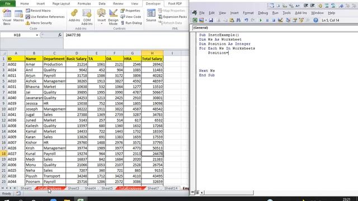The image size is (358, 201).
Task: Open the Excel File tab
Action: [x=8, y=4]
